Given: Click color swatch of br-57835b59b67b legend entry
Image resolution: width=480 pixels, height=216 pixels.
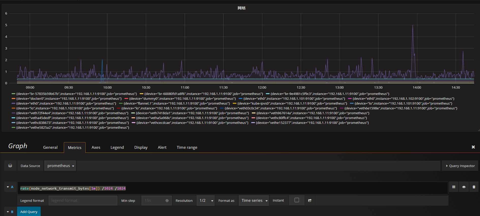Looking at the screenshot, I should coord(13,94).
